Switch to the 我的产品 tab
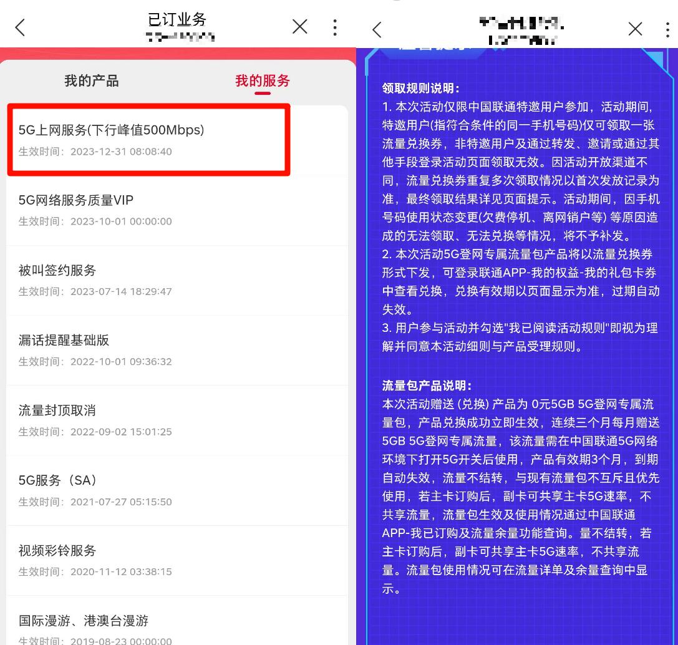678x645 pixels. [x=92, y=81]
